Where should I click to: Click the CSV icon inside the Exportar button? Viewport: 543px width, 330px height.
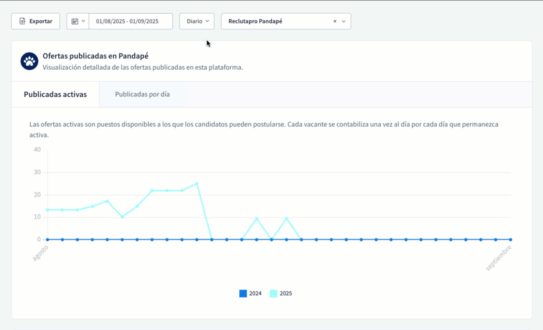click(23, 21)
